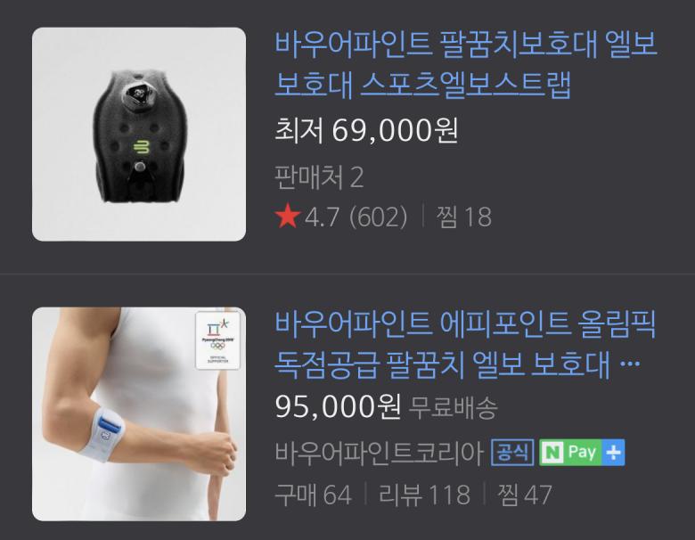The height and width of the screenshot is (540, 695).
Task: Click the blue plus icon beside Pay
Action: point(613,452)
